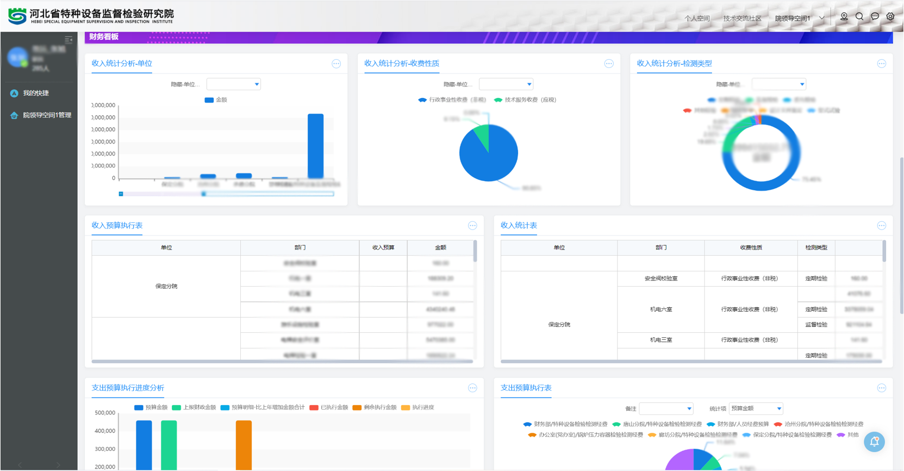Open more options for 收入统计分析-收费性质 panel
Viewport: 904px width, 471px height.
click(x=609, y=64)
